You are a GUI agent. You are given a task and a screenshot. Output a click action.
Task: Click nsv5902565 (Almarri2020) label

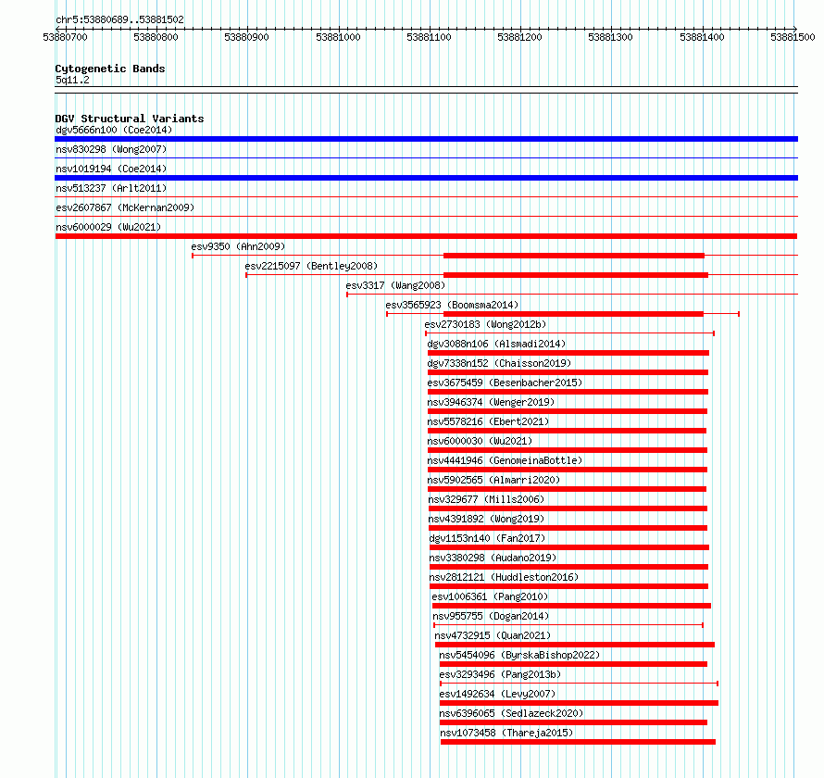pos(493,480)
